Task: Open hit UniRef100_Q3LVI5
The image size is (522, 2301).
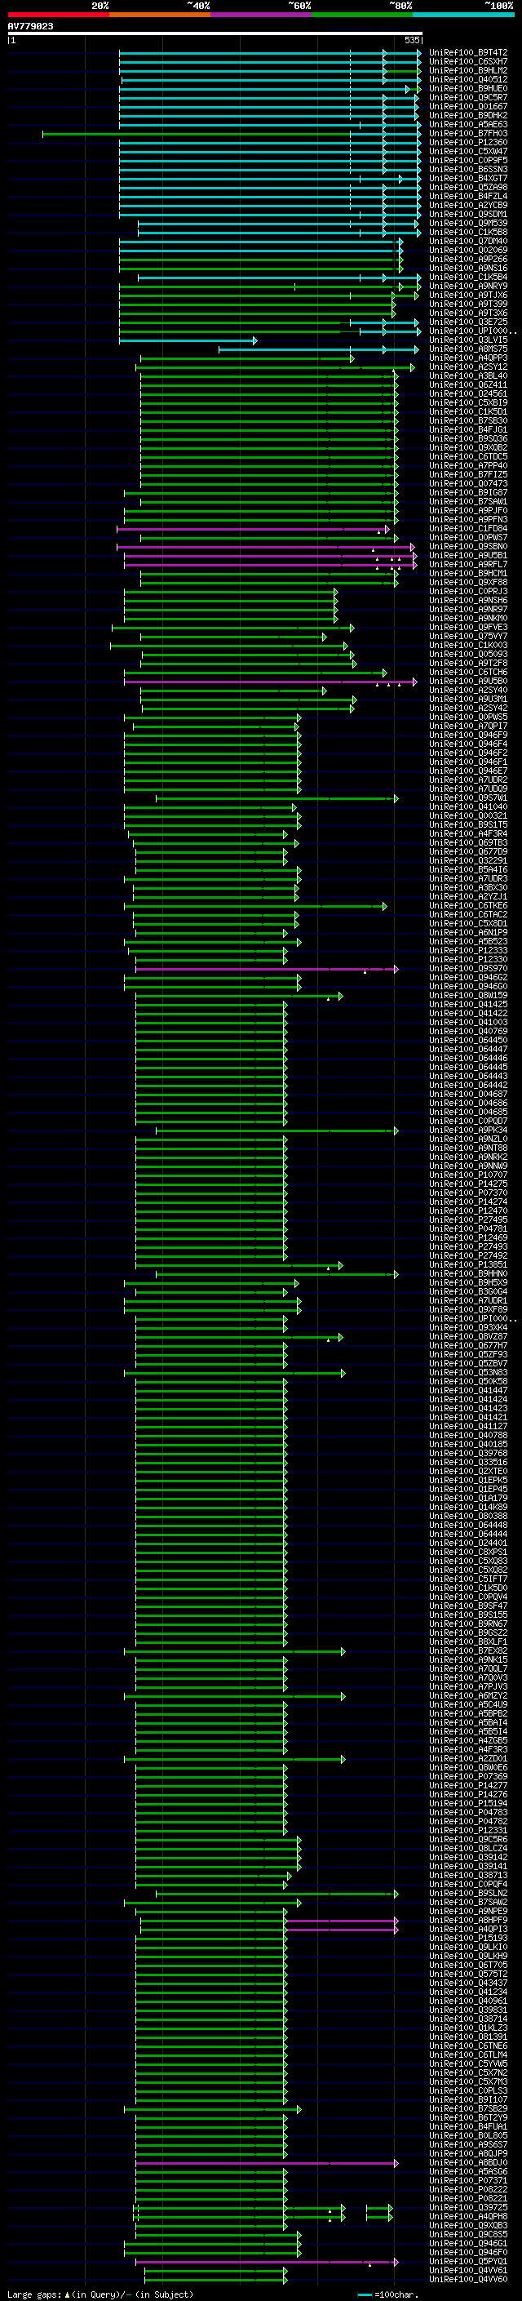Action: (468, 340)
